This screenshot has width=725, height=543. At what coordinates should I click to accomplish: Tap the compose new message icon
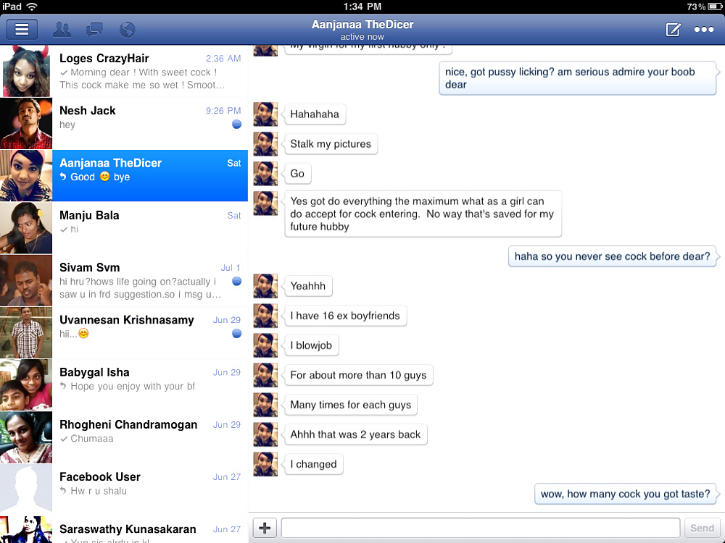pyautogui.click(x=673, y=30)
